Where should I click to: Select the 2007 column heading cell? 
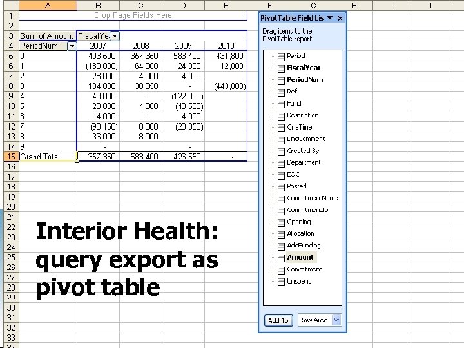click(x=98, y=46)
